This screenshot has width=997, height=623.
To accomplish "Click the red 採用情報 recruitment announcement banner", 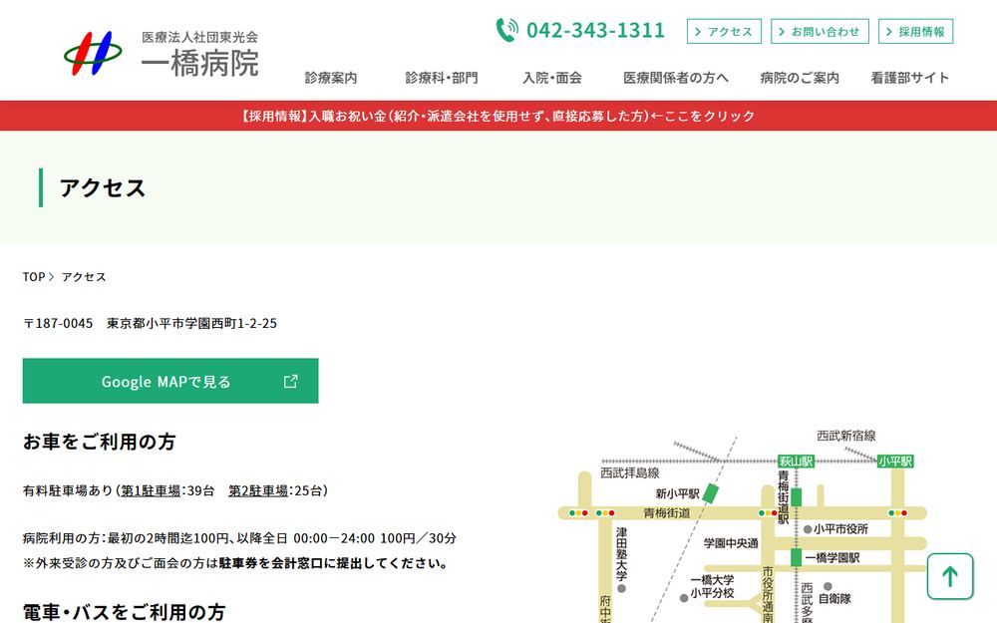I will pyautogui.click(x=498, y=116).
